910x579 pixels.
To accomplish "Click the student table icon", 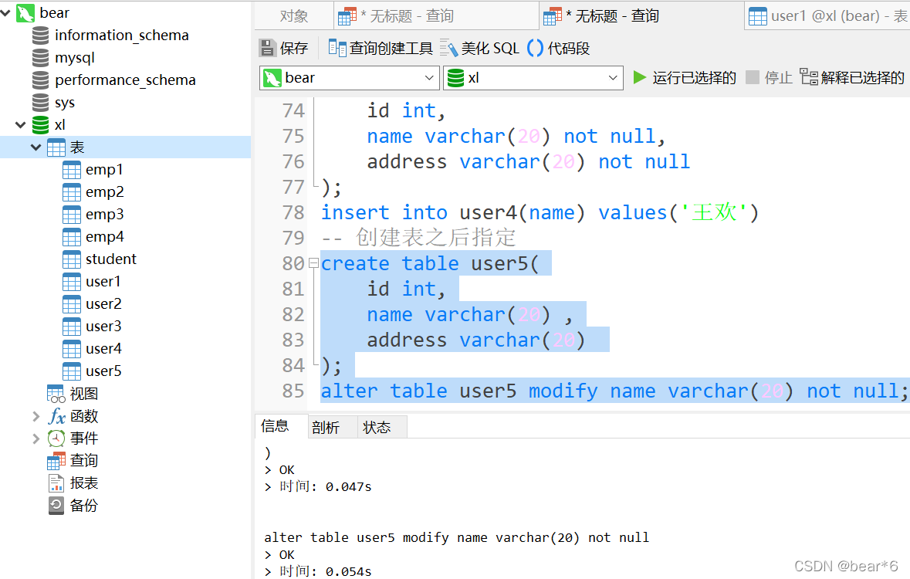I will click(71, 259).
